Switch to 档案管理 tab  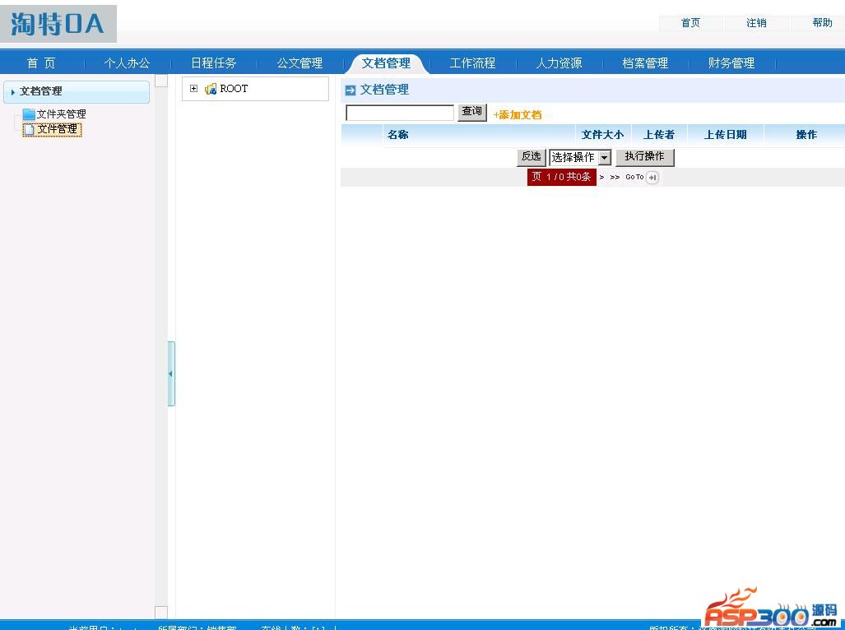(645, 63)
